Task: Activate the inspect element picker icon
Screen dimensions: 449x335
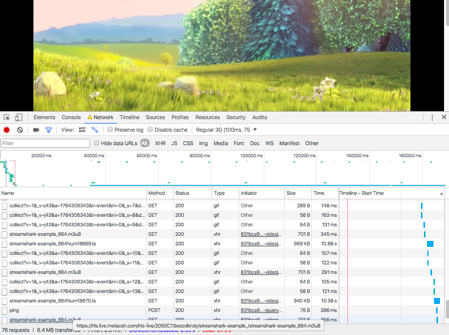Action: (x=7, y=117)
